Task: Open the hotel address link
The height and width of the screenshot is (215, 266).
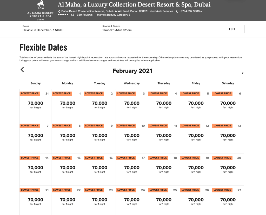Action: [117, 11]
